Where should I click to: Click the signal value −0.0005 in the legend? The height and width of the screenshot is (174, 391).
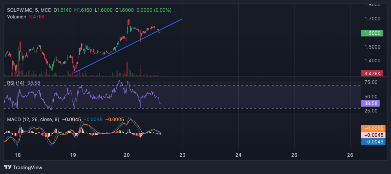(115, 120)
